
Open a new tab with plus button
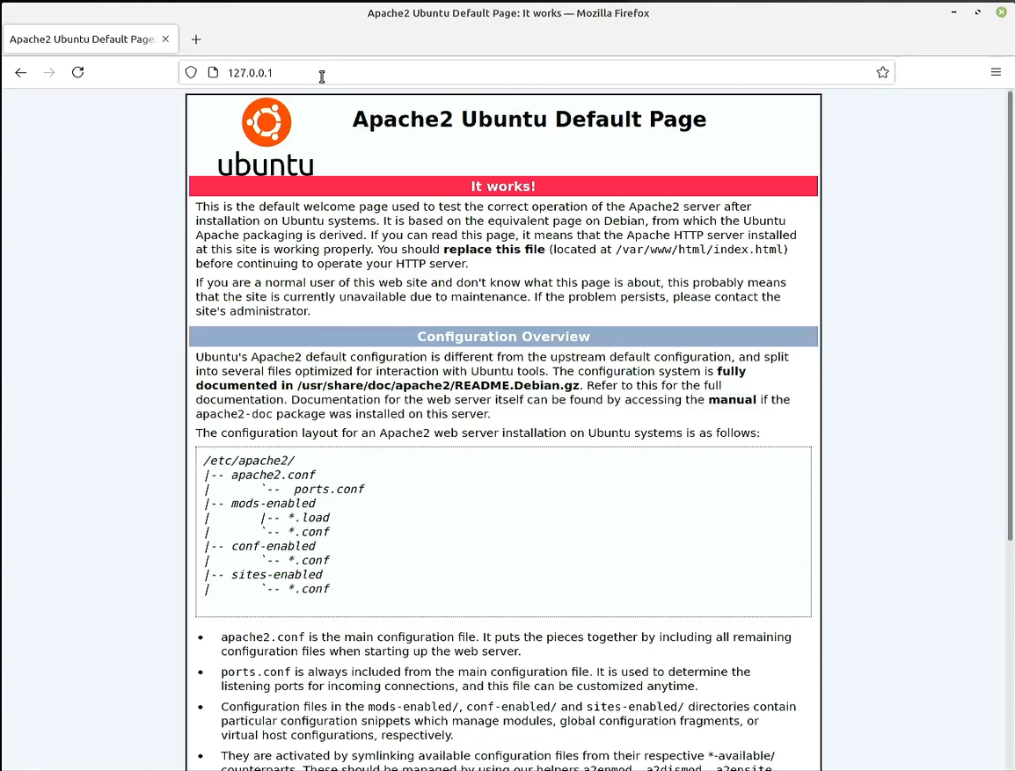(196, 40)
